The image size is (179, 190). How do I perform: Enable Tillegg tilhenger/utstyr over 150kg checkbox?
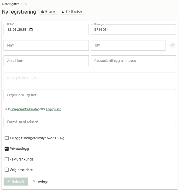coord(6,138)
